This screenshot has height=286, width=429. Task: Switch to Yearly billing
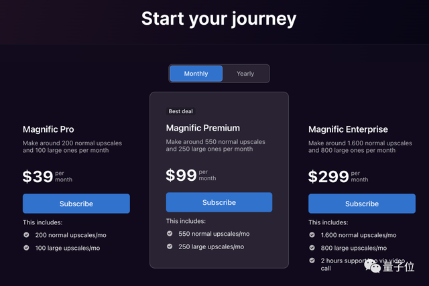[x=245, y=74]
